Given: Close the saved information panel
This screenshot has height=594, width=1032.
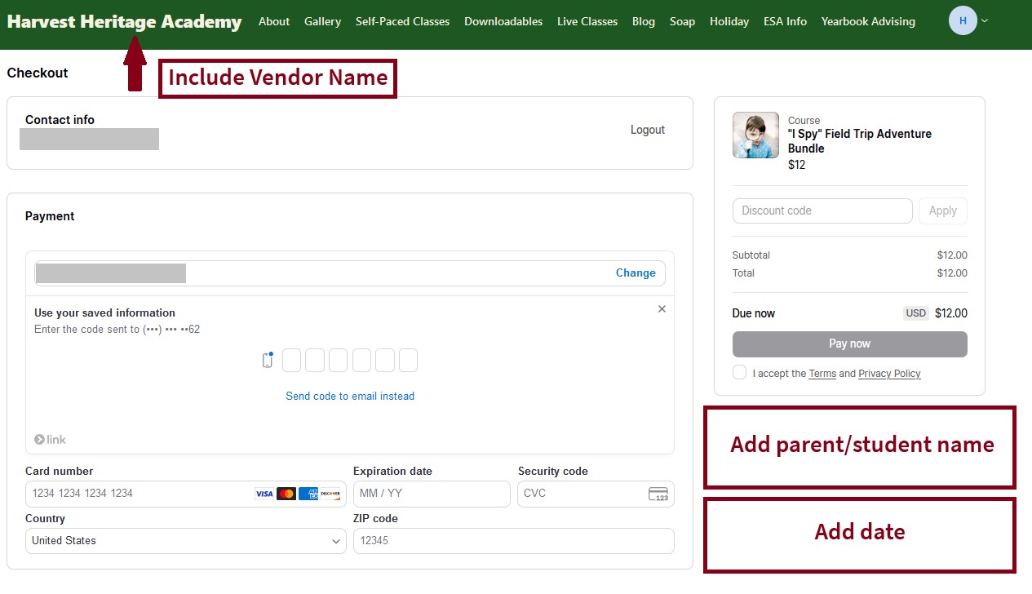Looking at the screenshot, I should 662,308.
